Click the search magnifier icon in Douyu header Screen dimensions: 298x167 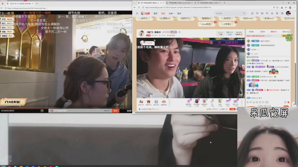coord(244,13)
